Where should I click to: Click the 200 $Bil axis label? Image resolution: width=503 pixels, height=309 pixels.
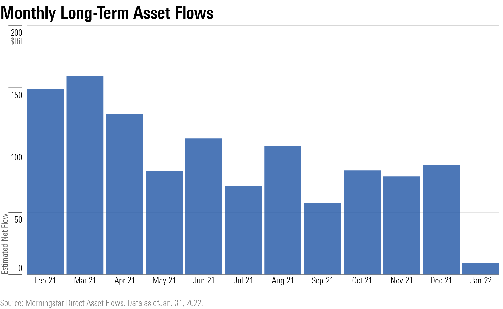(x=16, y=37)
